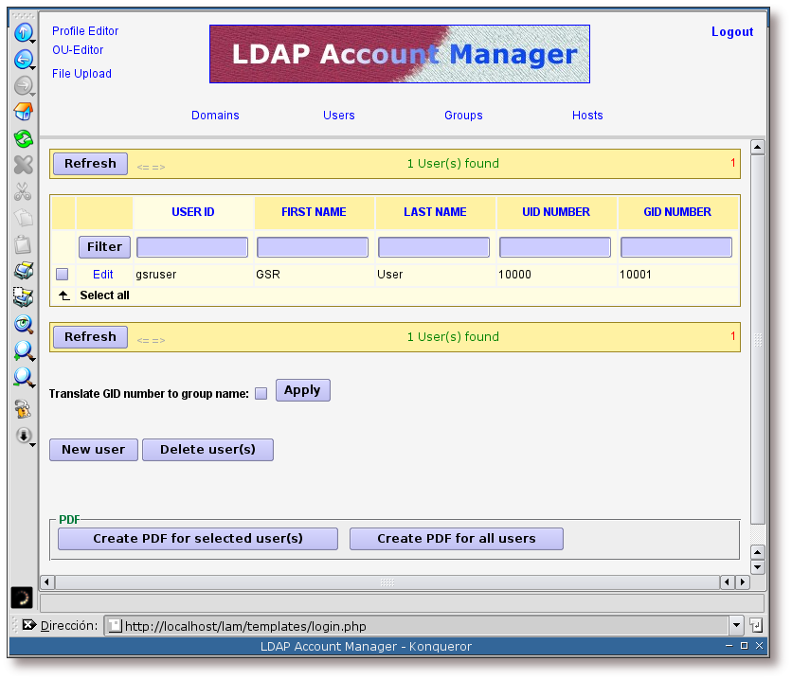This screenshot has height=680, width=792.
Task: Click the horizontal scrollbar track
Action: [237, 582]
